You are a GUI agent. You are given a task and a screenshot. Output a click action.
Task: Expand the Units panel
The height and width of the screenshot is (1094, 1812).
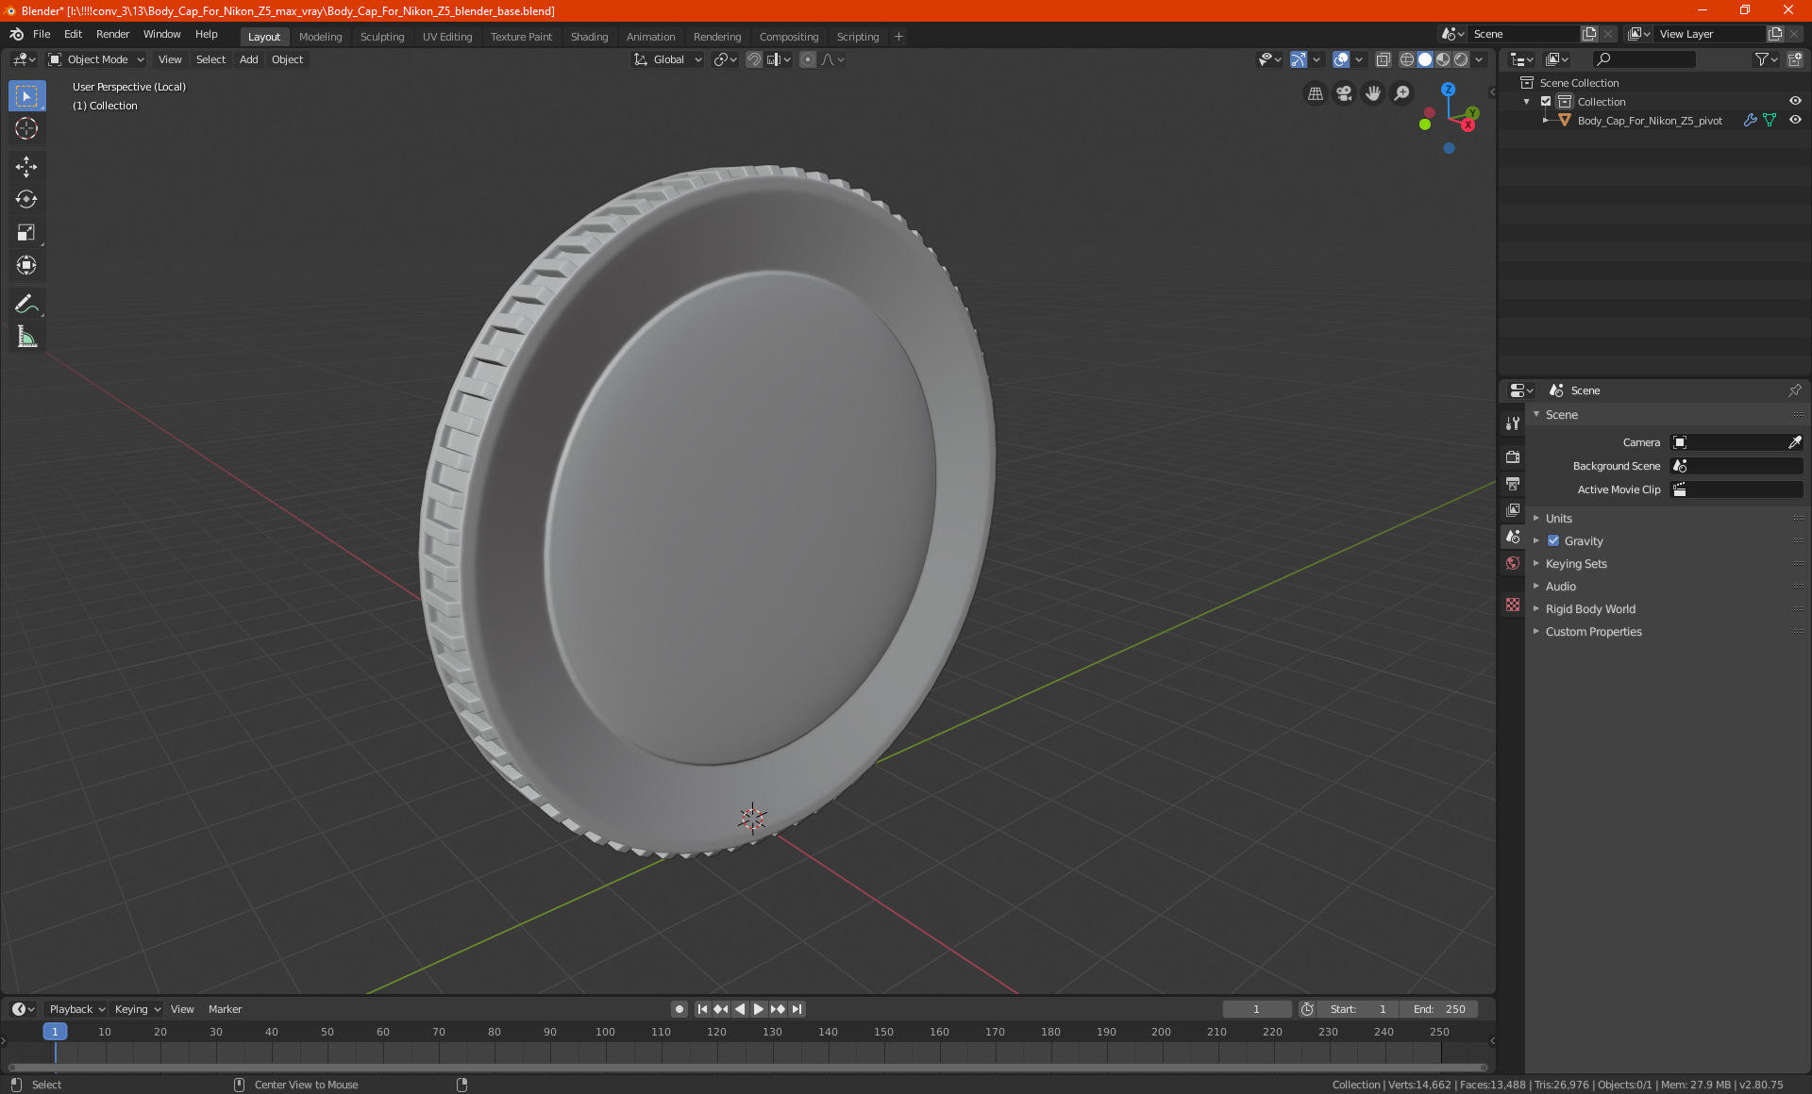pos(1558,519)
